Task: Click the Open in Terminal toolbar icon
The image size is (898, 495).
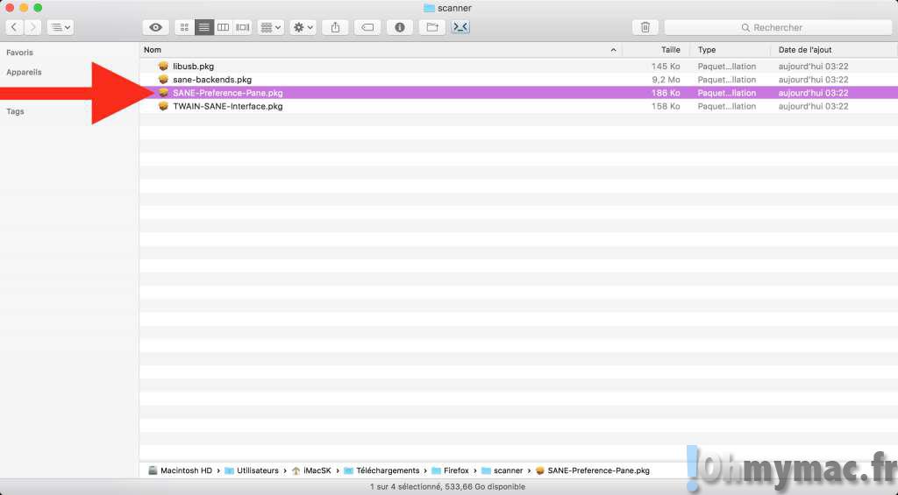Action: (460, 27)
